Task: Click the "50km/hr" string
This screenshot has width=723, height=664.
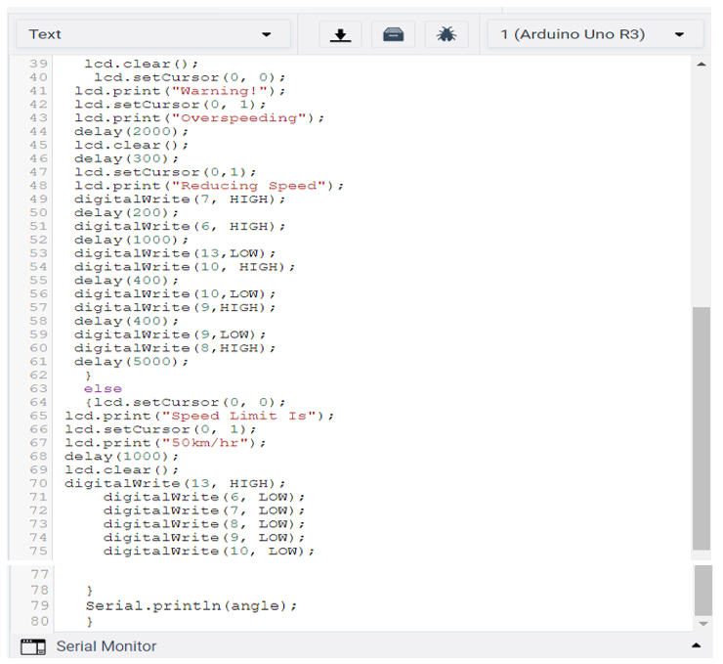Action: [205, 443]
